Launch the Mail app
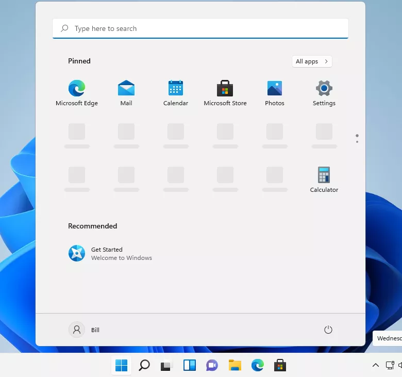402x377 pixels. pyautogui.click(x=126, y=89)
